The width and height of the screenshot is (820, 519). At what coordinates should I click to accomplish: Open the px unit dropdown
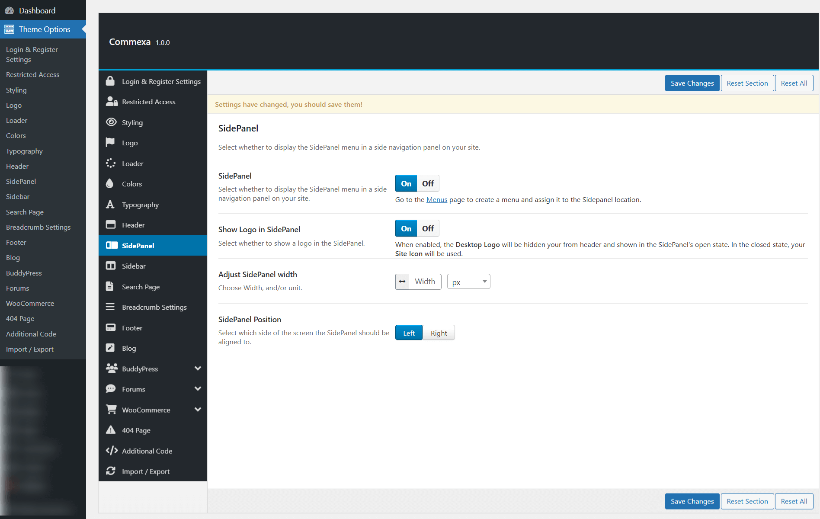(468, 282)
